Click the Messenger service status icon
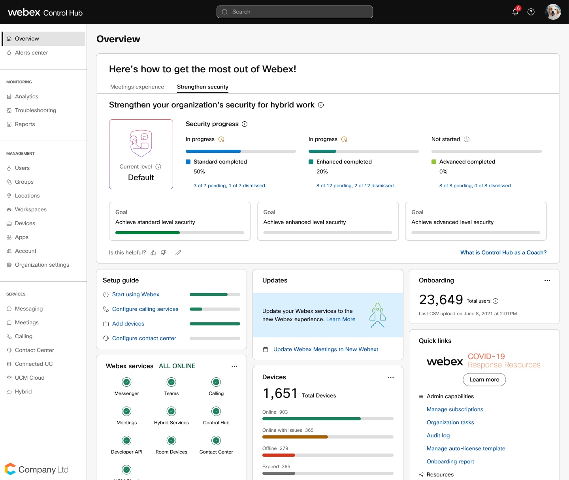The width and height of the screenshot is (569, 480). pyautogui.click(x=126, y=382)
